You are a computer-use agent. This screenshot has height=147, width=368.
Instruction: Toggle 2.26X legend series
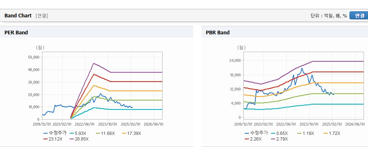[253, 139]
